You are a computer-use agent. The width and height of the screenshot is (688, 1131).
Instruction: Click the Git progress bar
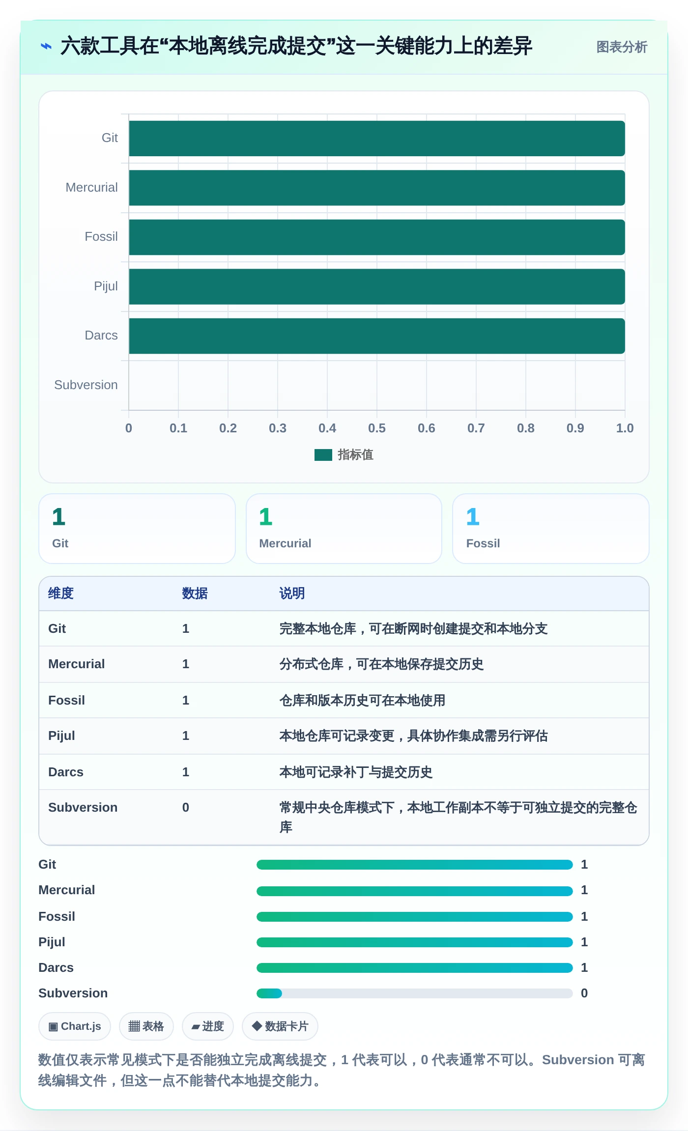415,865
